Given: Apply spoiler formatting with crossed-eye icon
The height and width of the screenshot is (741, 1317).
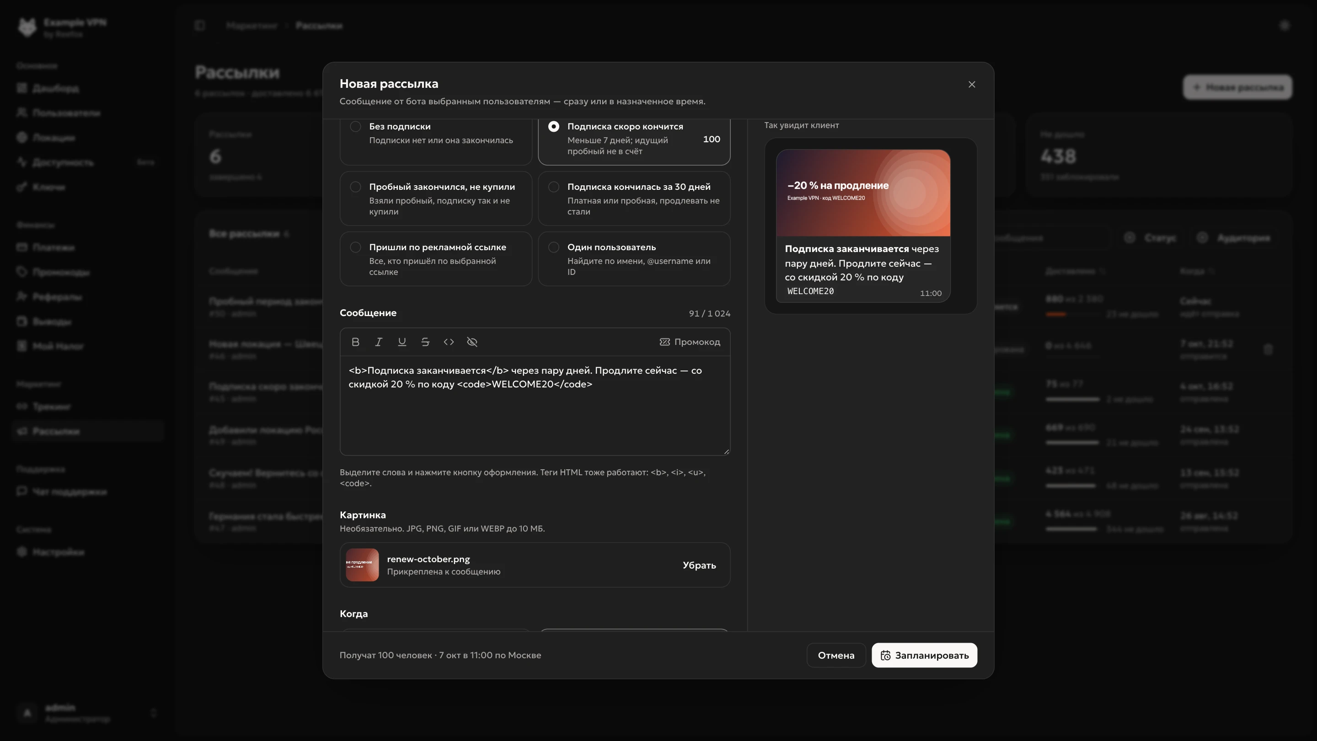Looking at the screenshot, I should click(472, 342).
